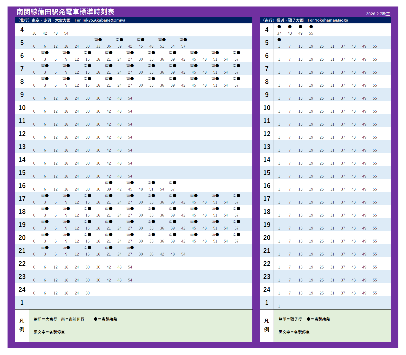Click the 南● mark above 33 in northbound hour 5

pos(98,40)
